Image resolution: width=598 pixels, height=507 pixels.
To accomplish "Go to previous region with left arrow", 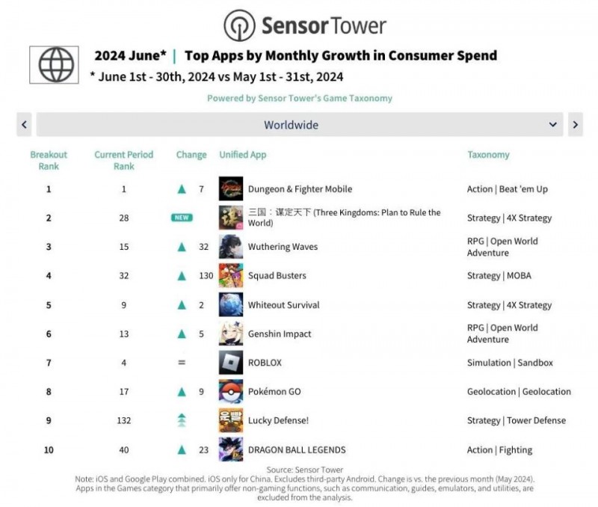I will 25,125.
